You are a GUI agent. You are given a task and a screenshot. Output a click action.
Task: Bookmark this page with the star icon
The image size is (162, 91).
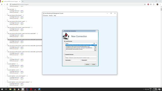[145, 5]
